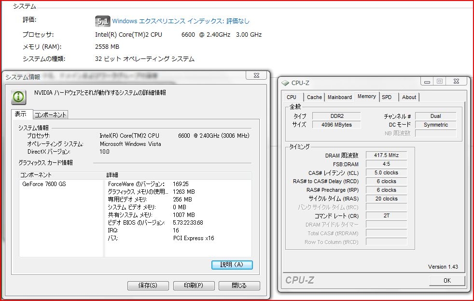Click OK in the CPU-Z window
The width and height of the screenshot is (474, 301).
[x=447, y=280]
